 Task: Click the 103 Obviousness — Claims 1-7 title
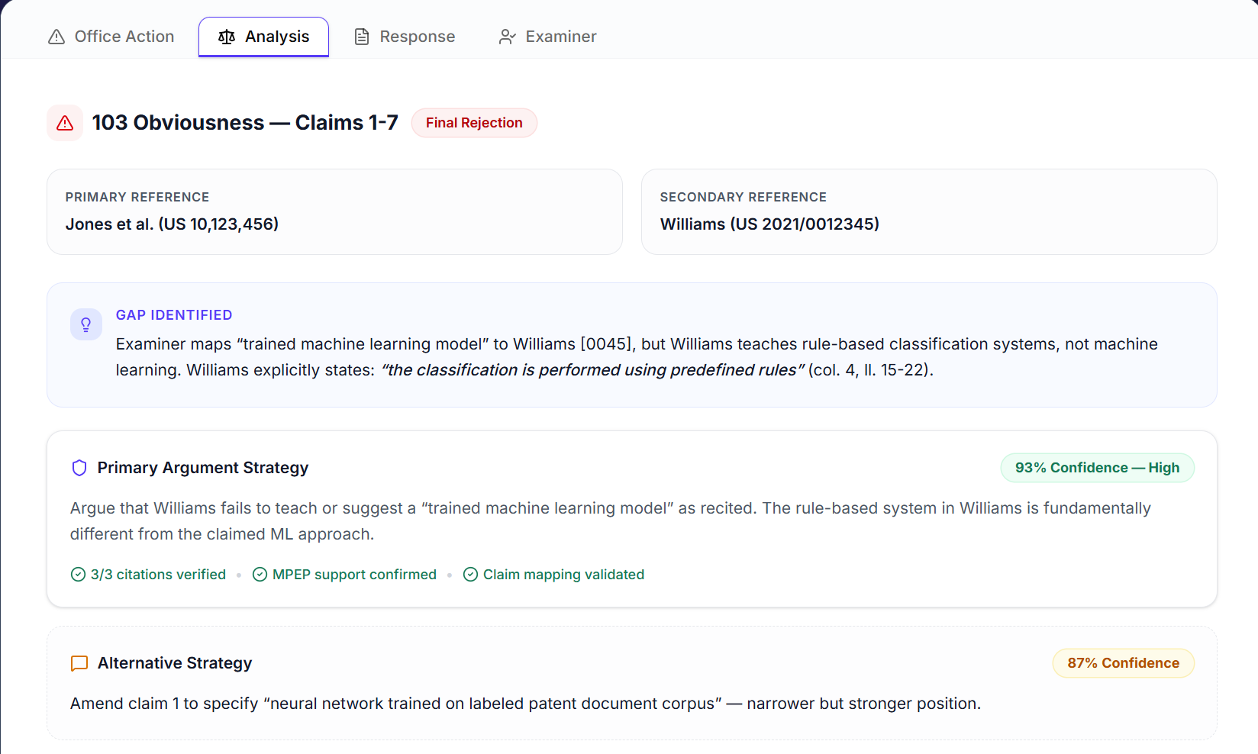click(245, 123)
